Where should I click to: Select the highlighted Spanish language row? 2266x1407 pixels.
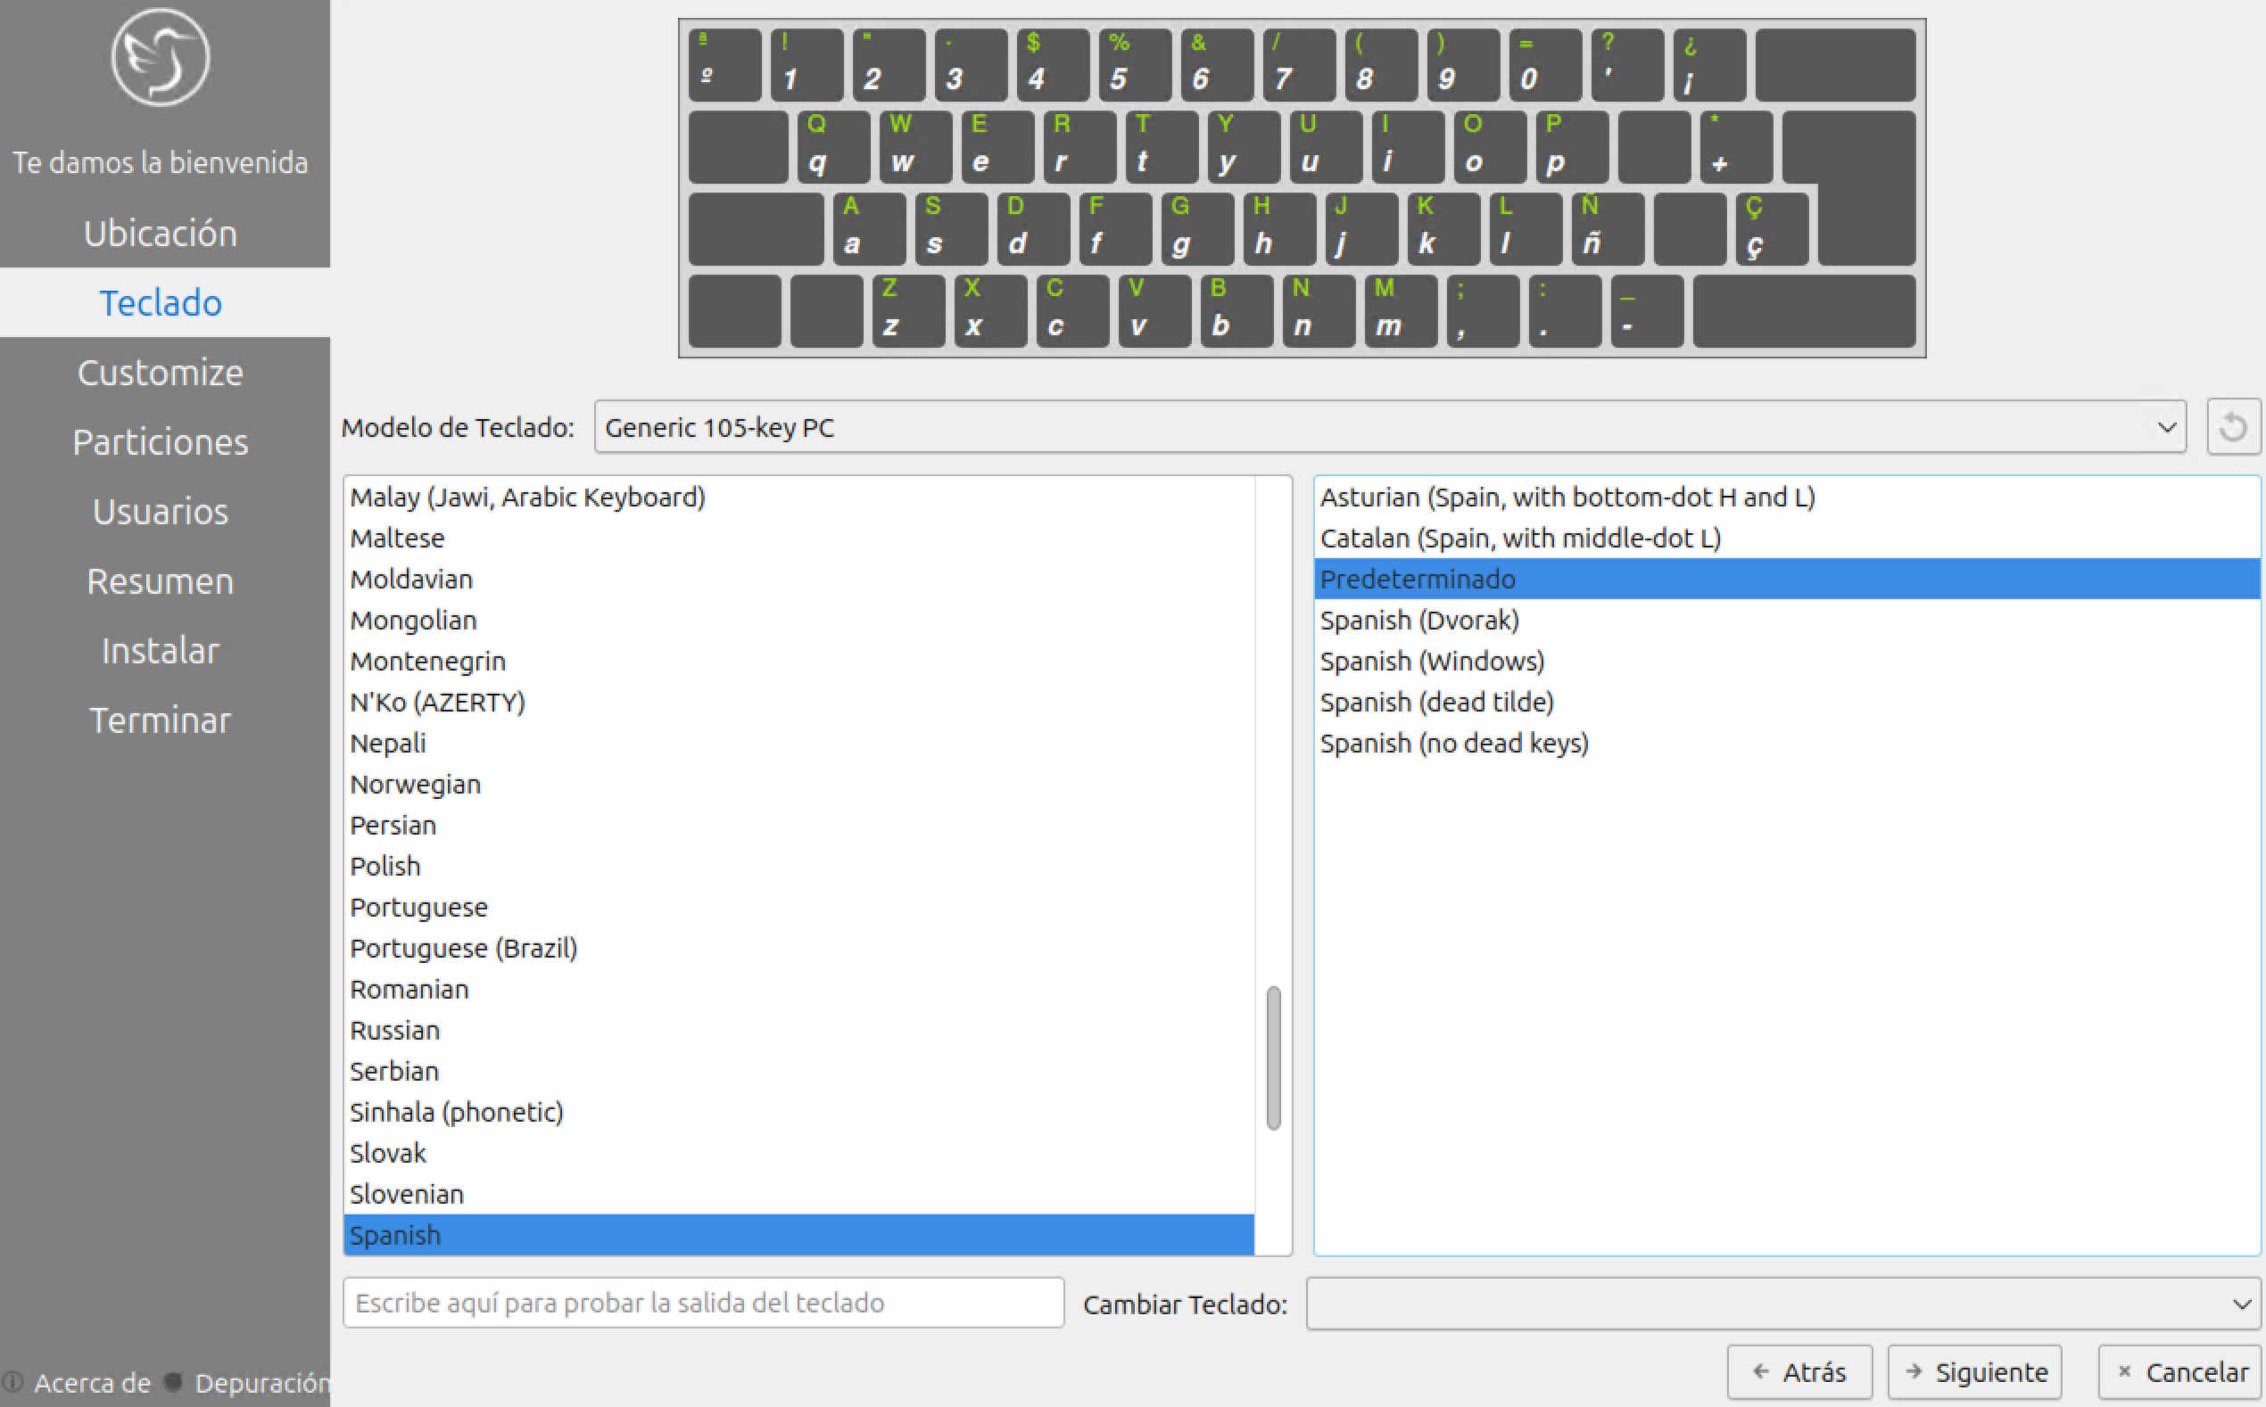pos(798,1235)
